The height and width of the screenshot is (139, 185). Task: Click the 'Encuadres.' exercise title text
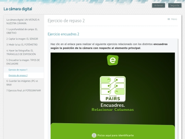[x=113, y=105]
